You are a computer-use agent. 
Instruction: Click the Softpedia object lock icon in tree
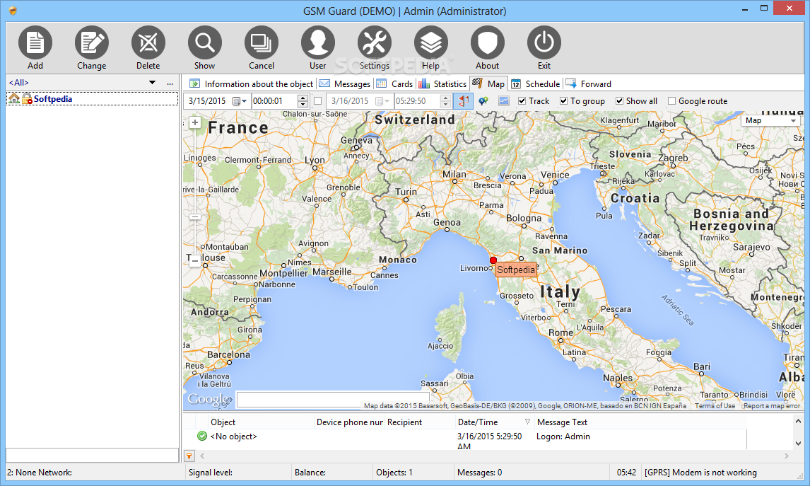coord(27,99)
